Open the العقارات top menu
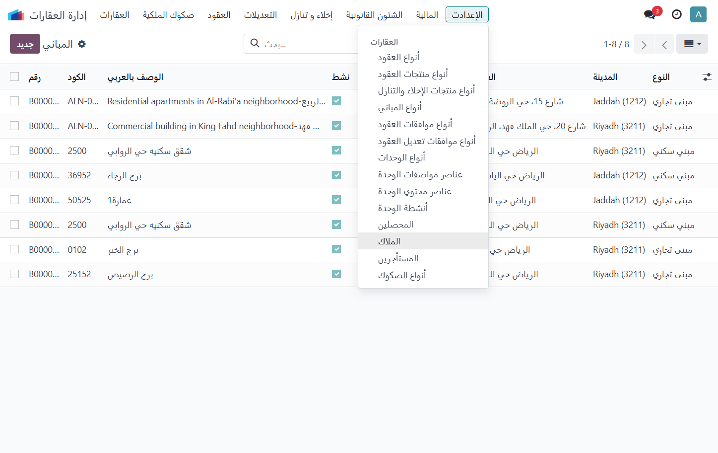This screenshot has height=453, width=718. point(115,15)
